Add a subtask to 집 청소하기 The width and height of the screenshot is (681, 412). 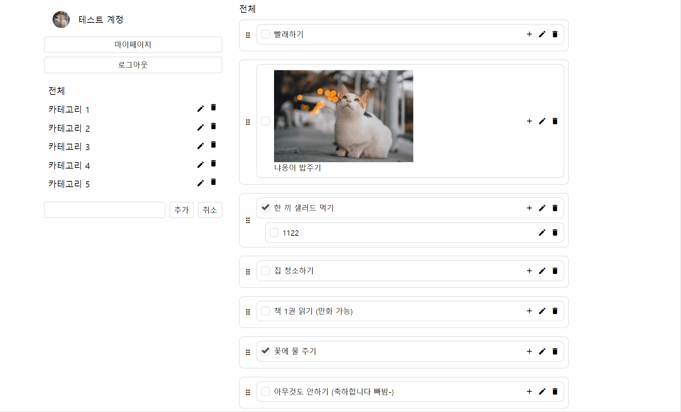point(529,271)
